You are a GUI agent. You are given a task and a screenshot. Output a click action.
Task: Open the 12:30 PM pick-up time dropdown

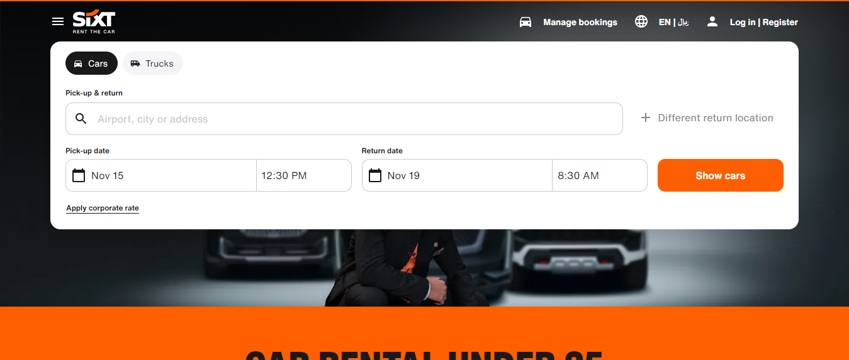pyautogui.click(x=303, y=175)
